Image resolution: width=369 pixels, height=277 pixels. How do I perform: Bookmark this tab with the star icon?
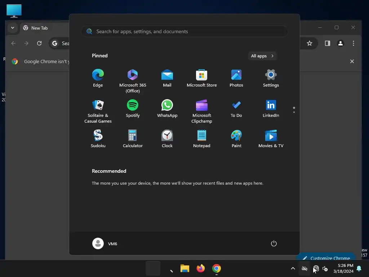tap(310, 43)
